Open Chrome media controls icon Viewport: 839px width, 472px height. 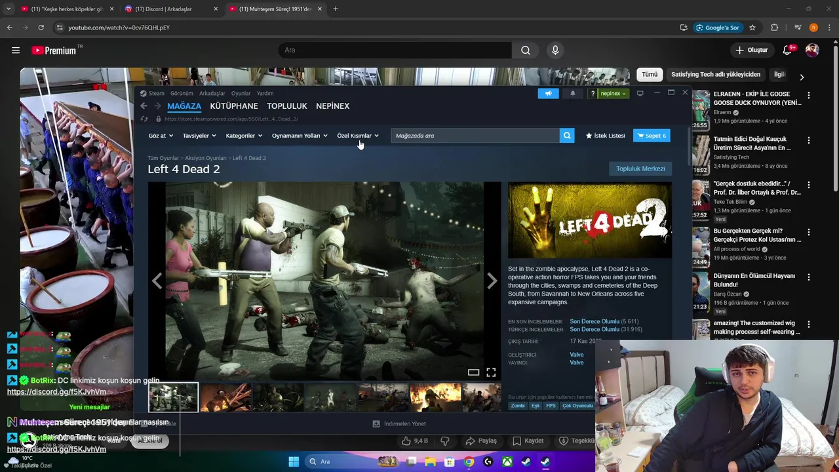[x=798, y=28]
